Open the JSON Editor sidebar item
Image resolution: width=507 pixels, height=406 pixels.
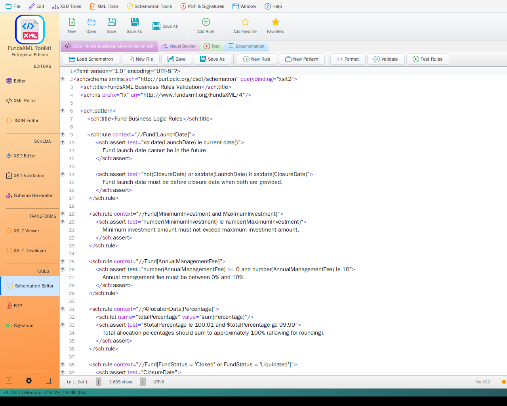pos(30,121)
